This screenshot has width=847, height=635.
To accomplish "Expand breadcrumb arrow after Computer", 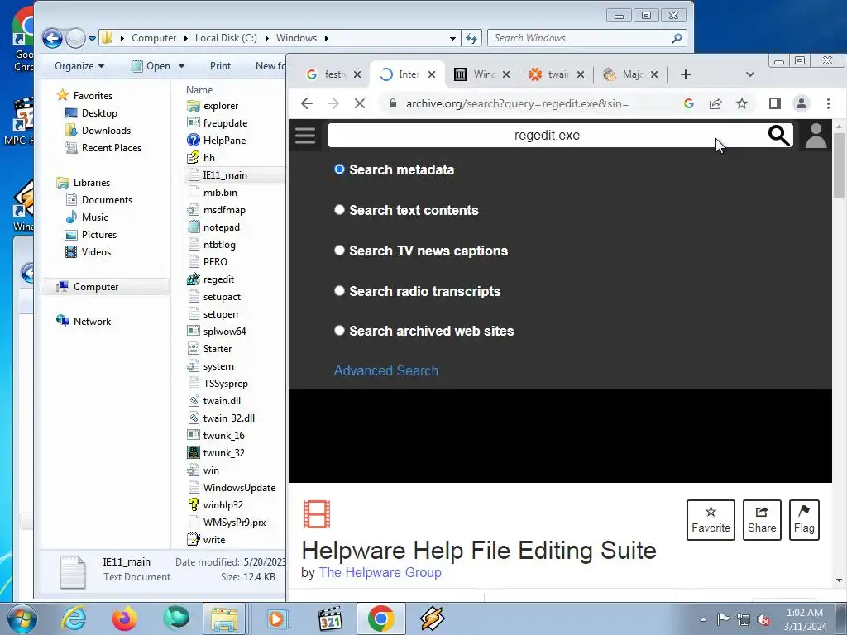I will (186, 38).
